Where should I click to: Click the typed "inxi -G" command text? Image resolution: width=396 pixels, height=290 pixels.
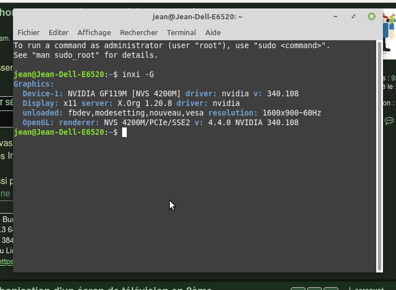click(x=138, y=74)
